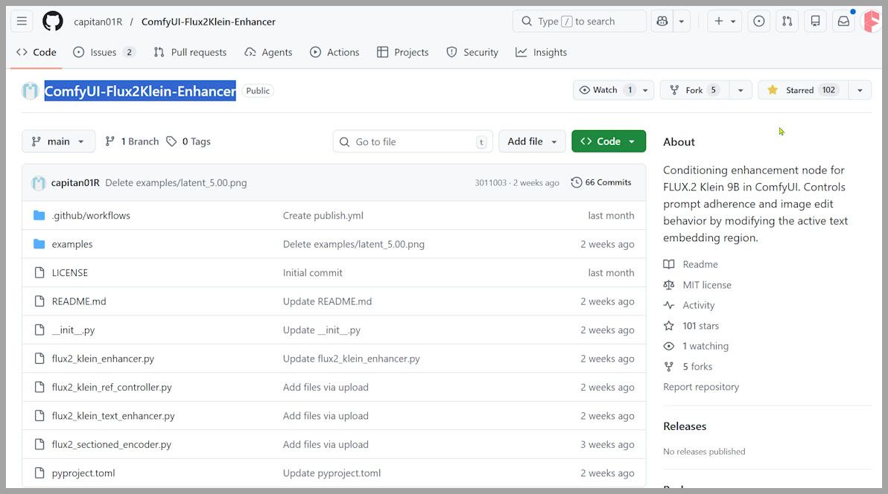Open the examples folder
Image resolution: width=888 pixels, height=494 pixels.
72,244
